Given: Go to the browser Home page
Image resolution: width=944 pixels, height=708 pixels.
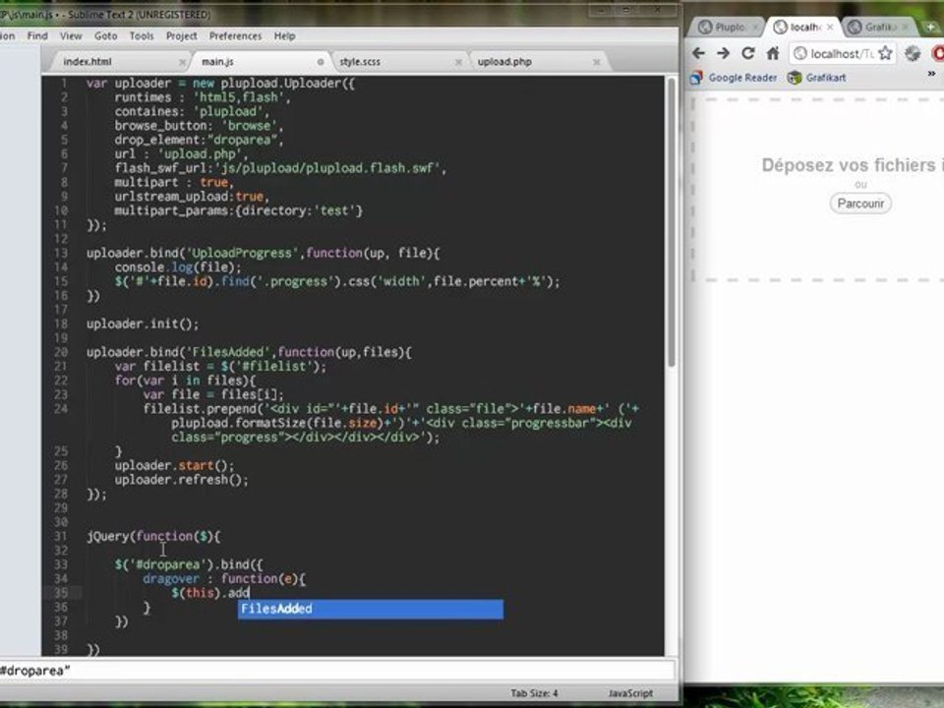Looking at the screenshot, I should point(773,53).
